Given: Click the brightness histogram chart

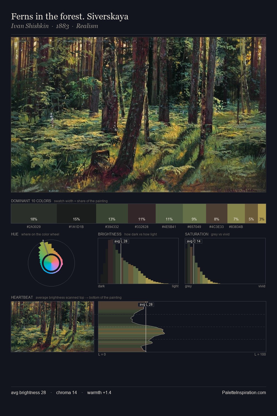Looking at the screenshot, I should [x=138, y=261].
